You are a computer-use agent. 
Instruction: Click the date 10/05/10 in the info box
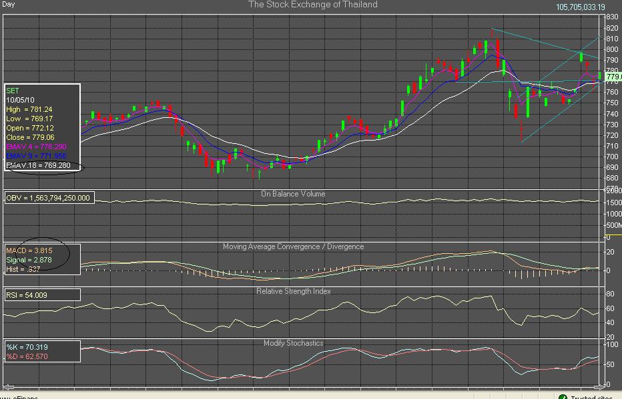(20, 100)
